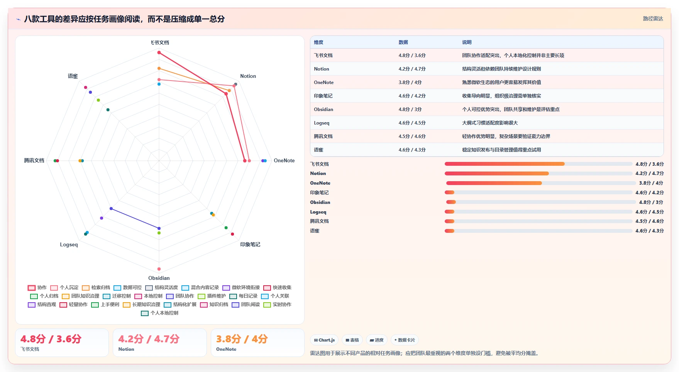Click the 上手便利 legend swatch
679x372 pixels.
coord(95,305)
